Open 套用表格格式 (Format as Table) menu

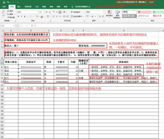click(118, 14)
